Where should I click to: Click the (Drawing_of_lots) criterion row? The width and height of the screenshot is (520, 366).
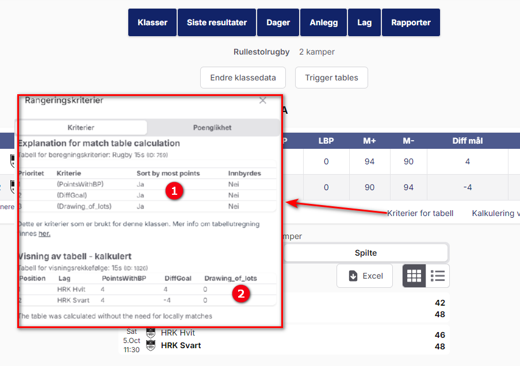(147, 206)
